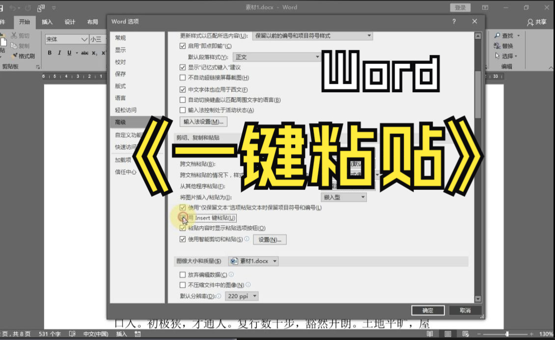Uncheck 启用即点即输(C)
Image resolution: width=555 pixels, height=340 pixels.
coord(183,45)
